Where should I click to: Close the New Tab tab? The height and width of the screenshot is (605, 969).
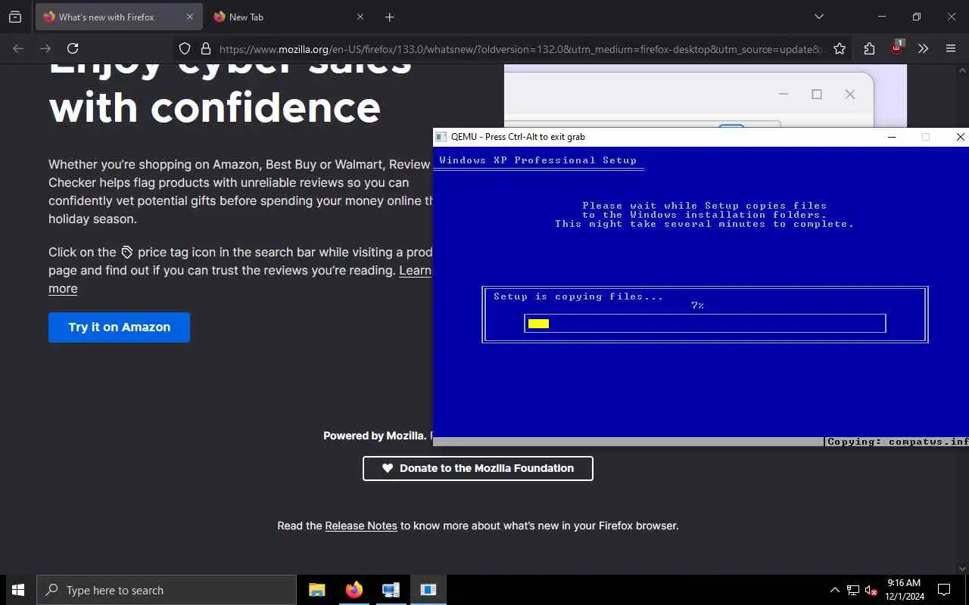pos(360,17)
